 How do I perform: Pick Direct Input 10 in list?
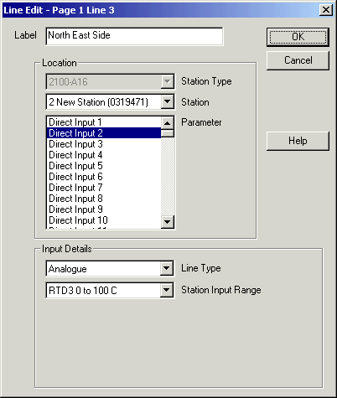[x=104, y=220]
